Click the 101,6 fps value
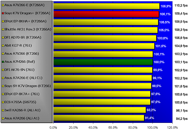Viewport: 189px width, 129px height. point(181,86)
